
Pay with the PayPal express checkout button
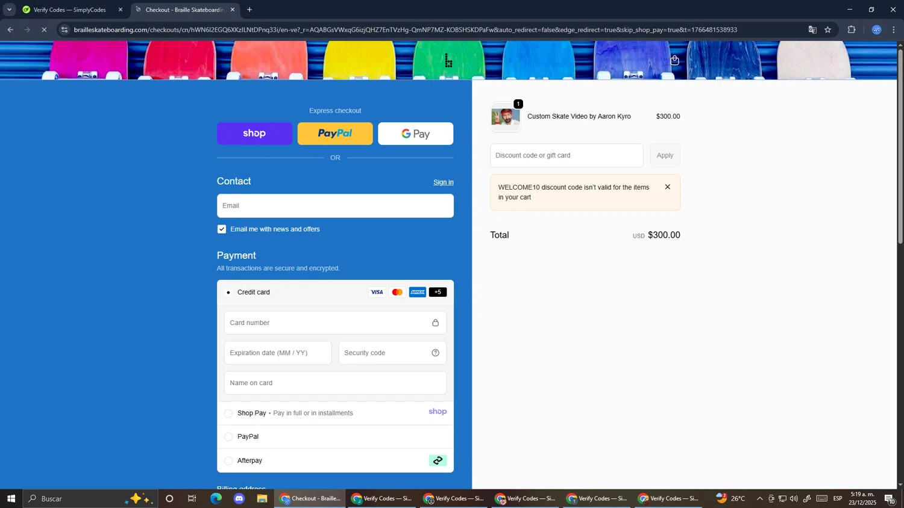335,134
